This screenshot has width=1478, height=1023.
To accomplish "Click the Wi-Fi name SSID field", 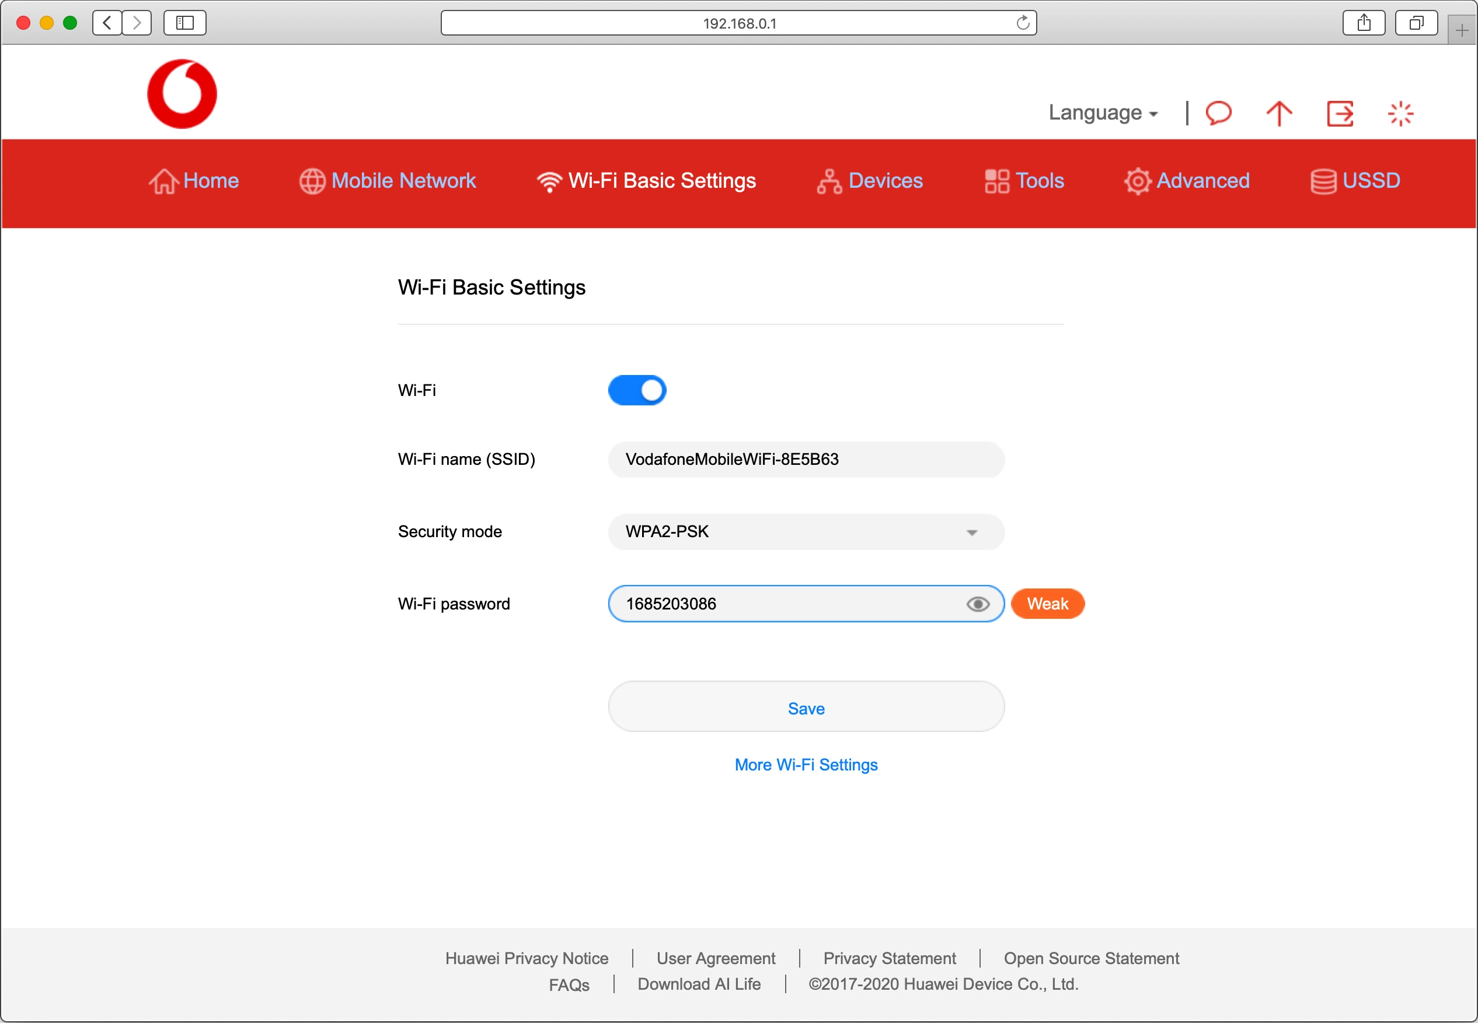I will pyautogui.click(x=806, y=459).
